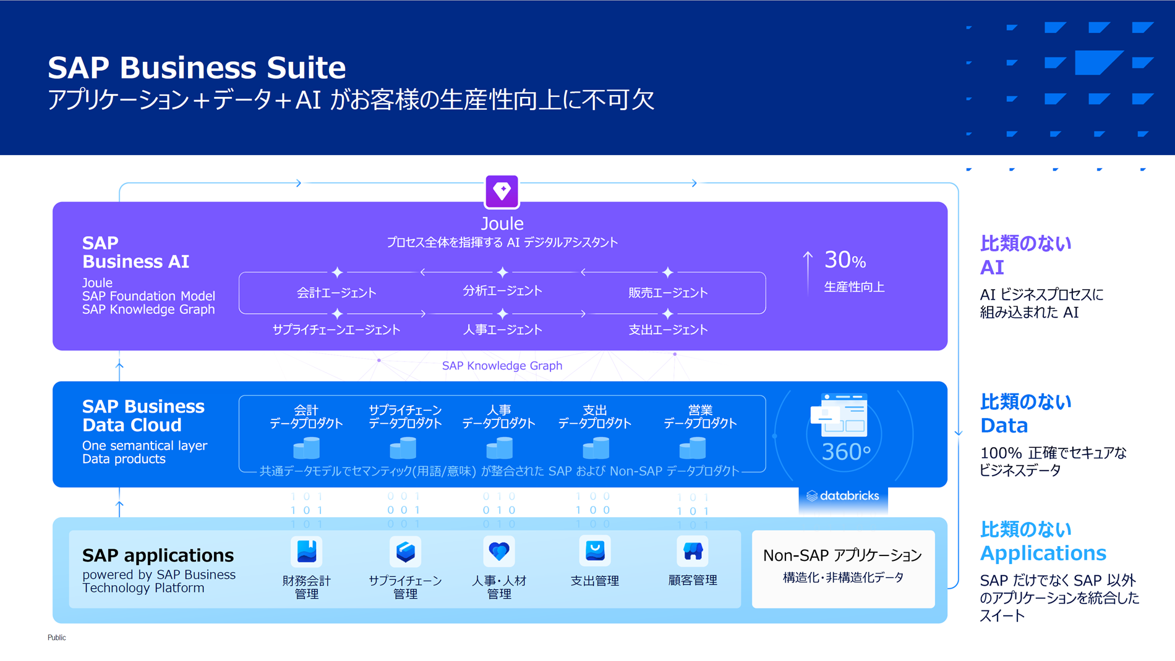Click the SAP Business AI heading
Viewport: 1175px width, 661px height.
click(x=135, y=252)
